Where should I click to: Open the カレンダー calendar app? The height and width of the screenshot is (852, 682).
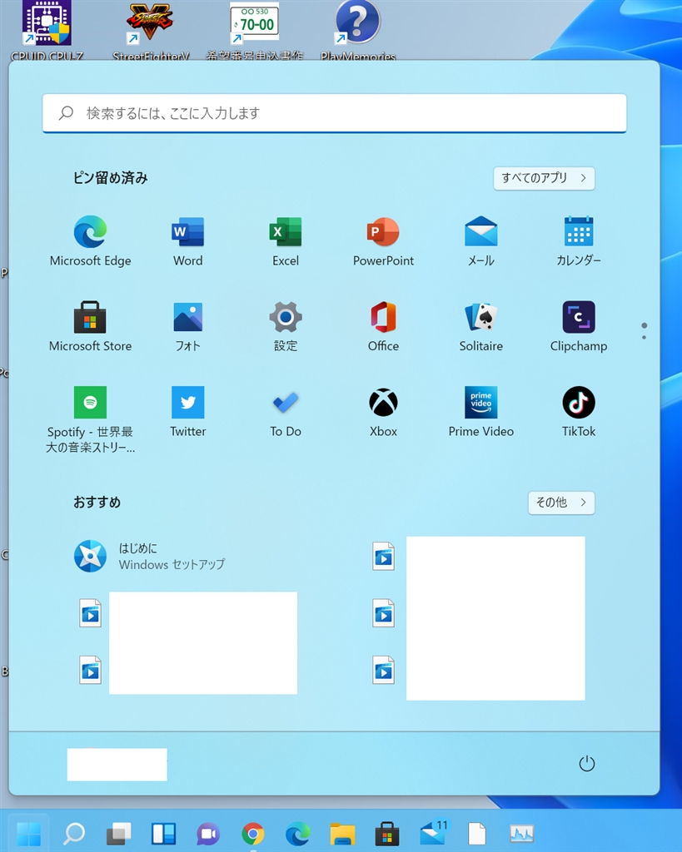[579, 241]
